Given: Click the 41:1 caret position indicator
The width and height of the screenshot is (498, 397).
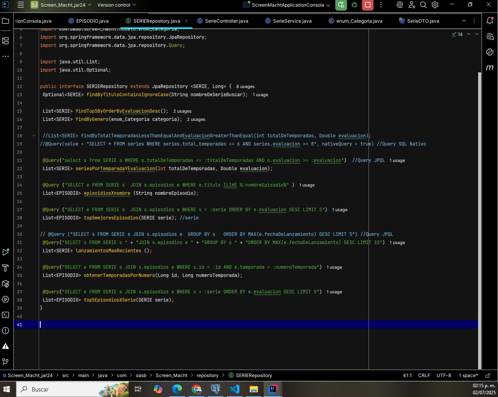Looking at the screenshot, I should point(407,375).
